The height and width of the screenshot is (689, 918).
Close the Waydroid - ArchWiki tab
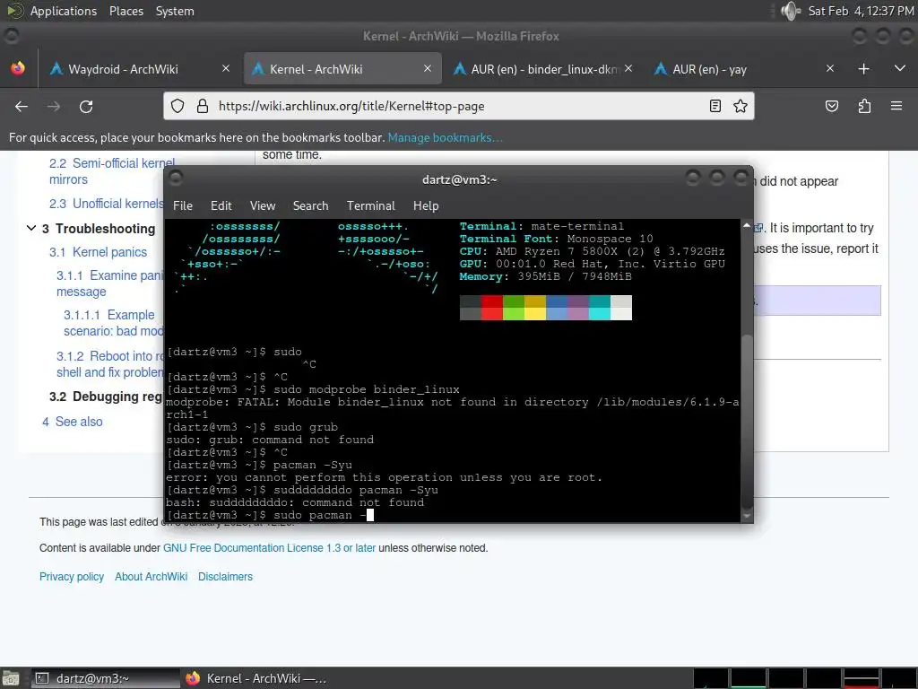point(226,68)
